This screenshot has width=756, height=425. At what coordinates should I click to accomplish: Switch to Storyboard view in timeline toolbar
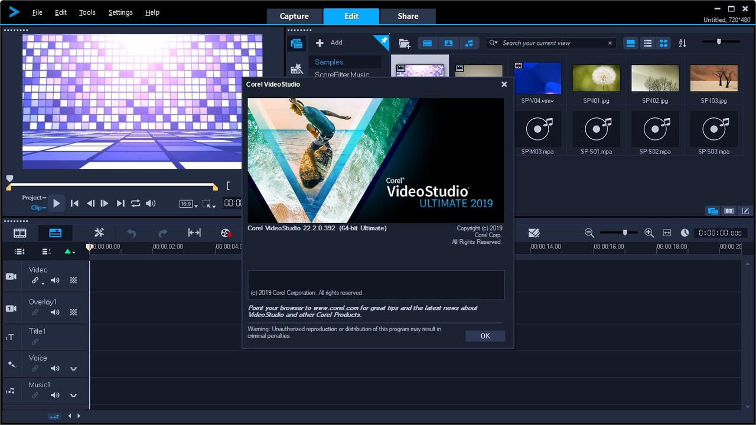coord(20,233)
